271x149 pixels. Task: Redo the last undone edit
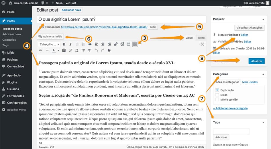pyautogui.click(x=103, y=50)
